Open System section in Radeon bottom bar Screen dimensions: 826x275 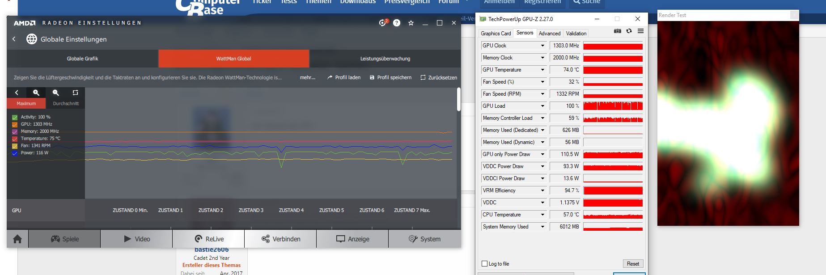[424, 239]
